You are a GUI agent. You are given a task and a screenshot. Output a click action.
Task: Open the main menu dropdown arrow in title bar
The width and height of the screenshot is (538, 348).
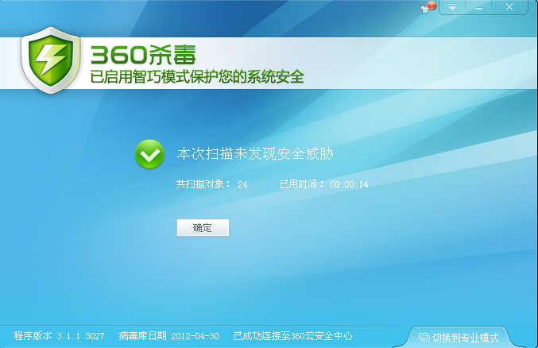point(452,7)
